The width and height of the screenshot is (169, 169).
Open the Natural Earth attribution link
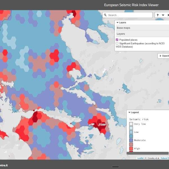[x=164, y=158]
